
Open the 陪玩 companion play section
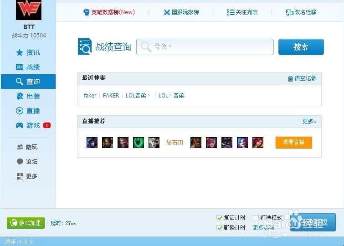[28, 147]
